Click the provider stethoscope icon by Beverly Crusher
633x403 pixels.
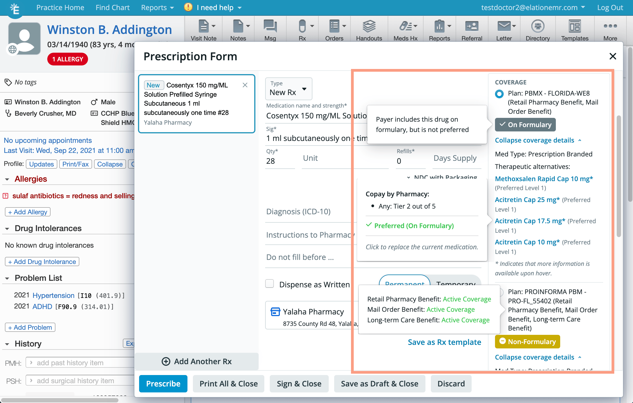pyautogui.click(x=8, y=113)
